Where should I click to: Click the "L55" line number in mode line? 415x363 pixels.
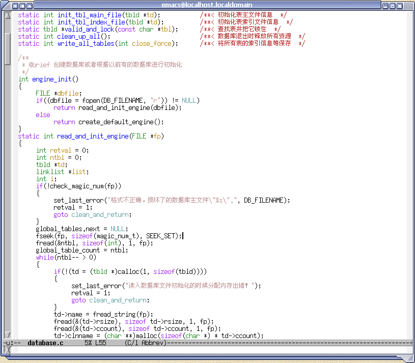101,343
